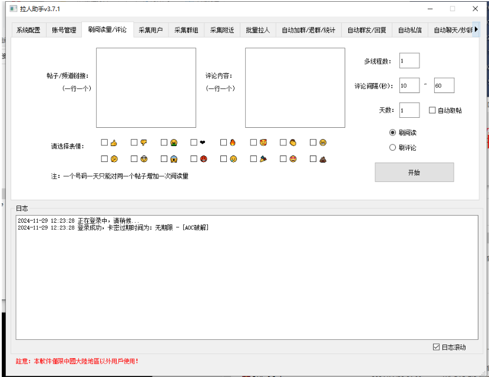Select the thumbs up 👍 emoji reaction
489x377 pixels.
pos(105,142)
